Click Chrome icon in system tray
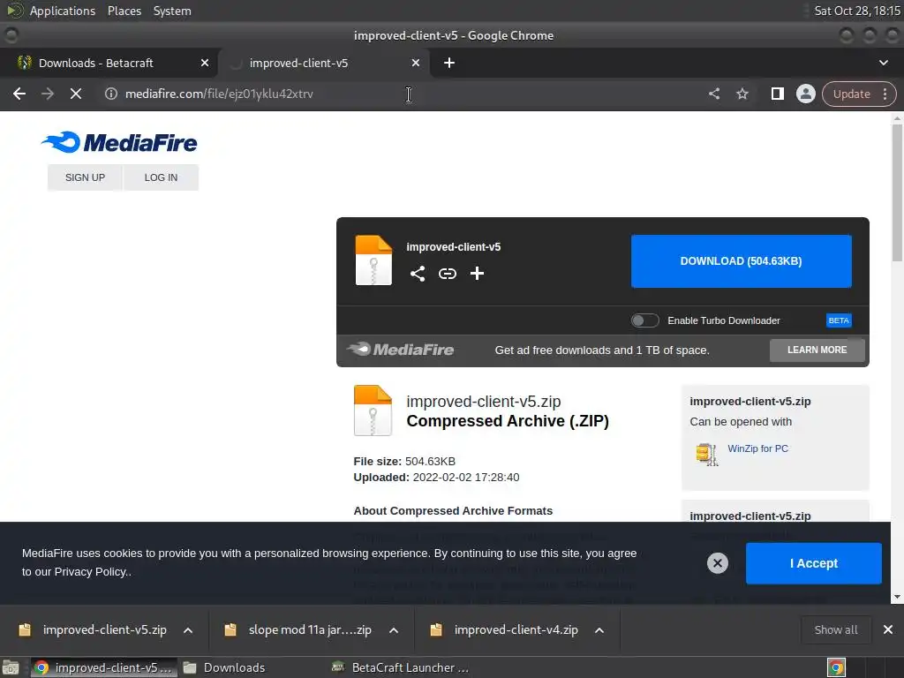The image size is (904, 678). (836, 667)
